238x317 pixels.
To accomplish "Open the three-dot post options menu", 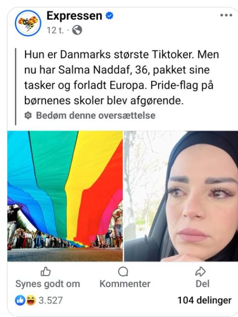I will pyautogui.click(x=226, y=15).
